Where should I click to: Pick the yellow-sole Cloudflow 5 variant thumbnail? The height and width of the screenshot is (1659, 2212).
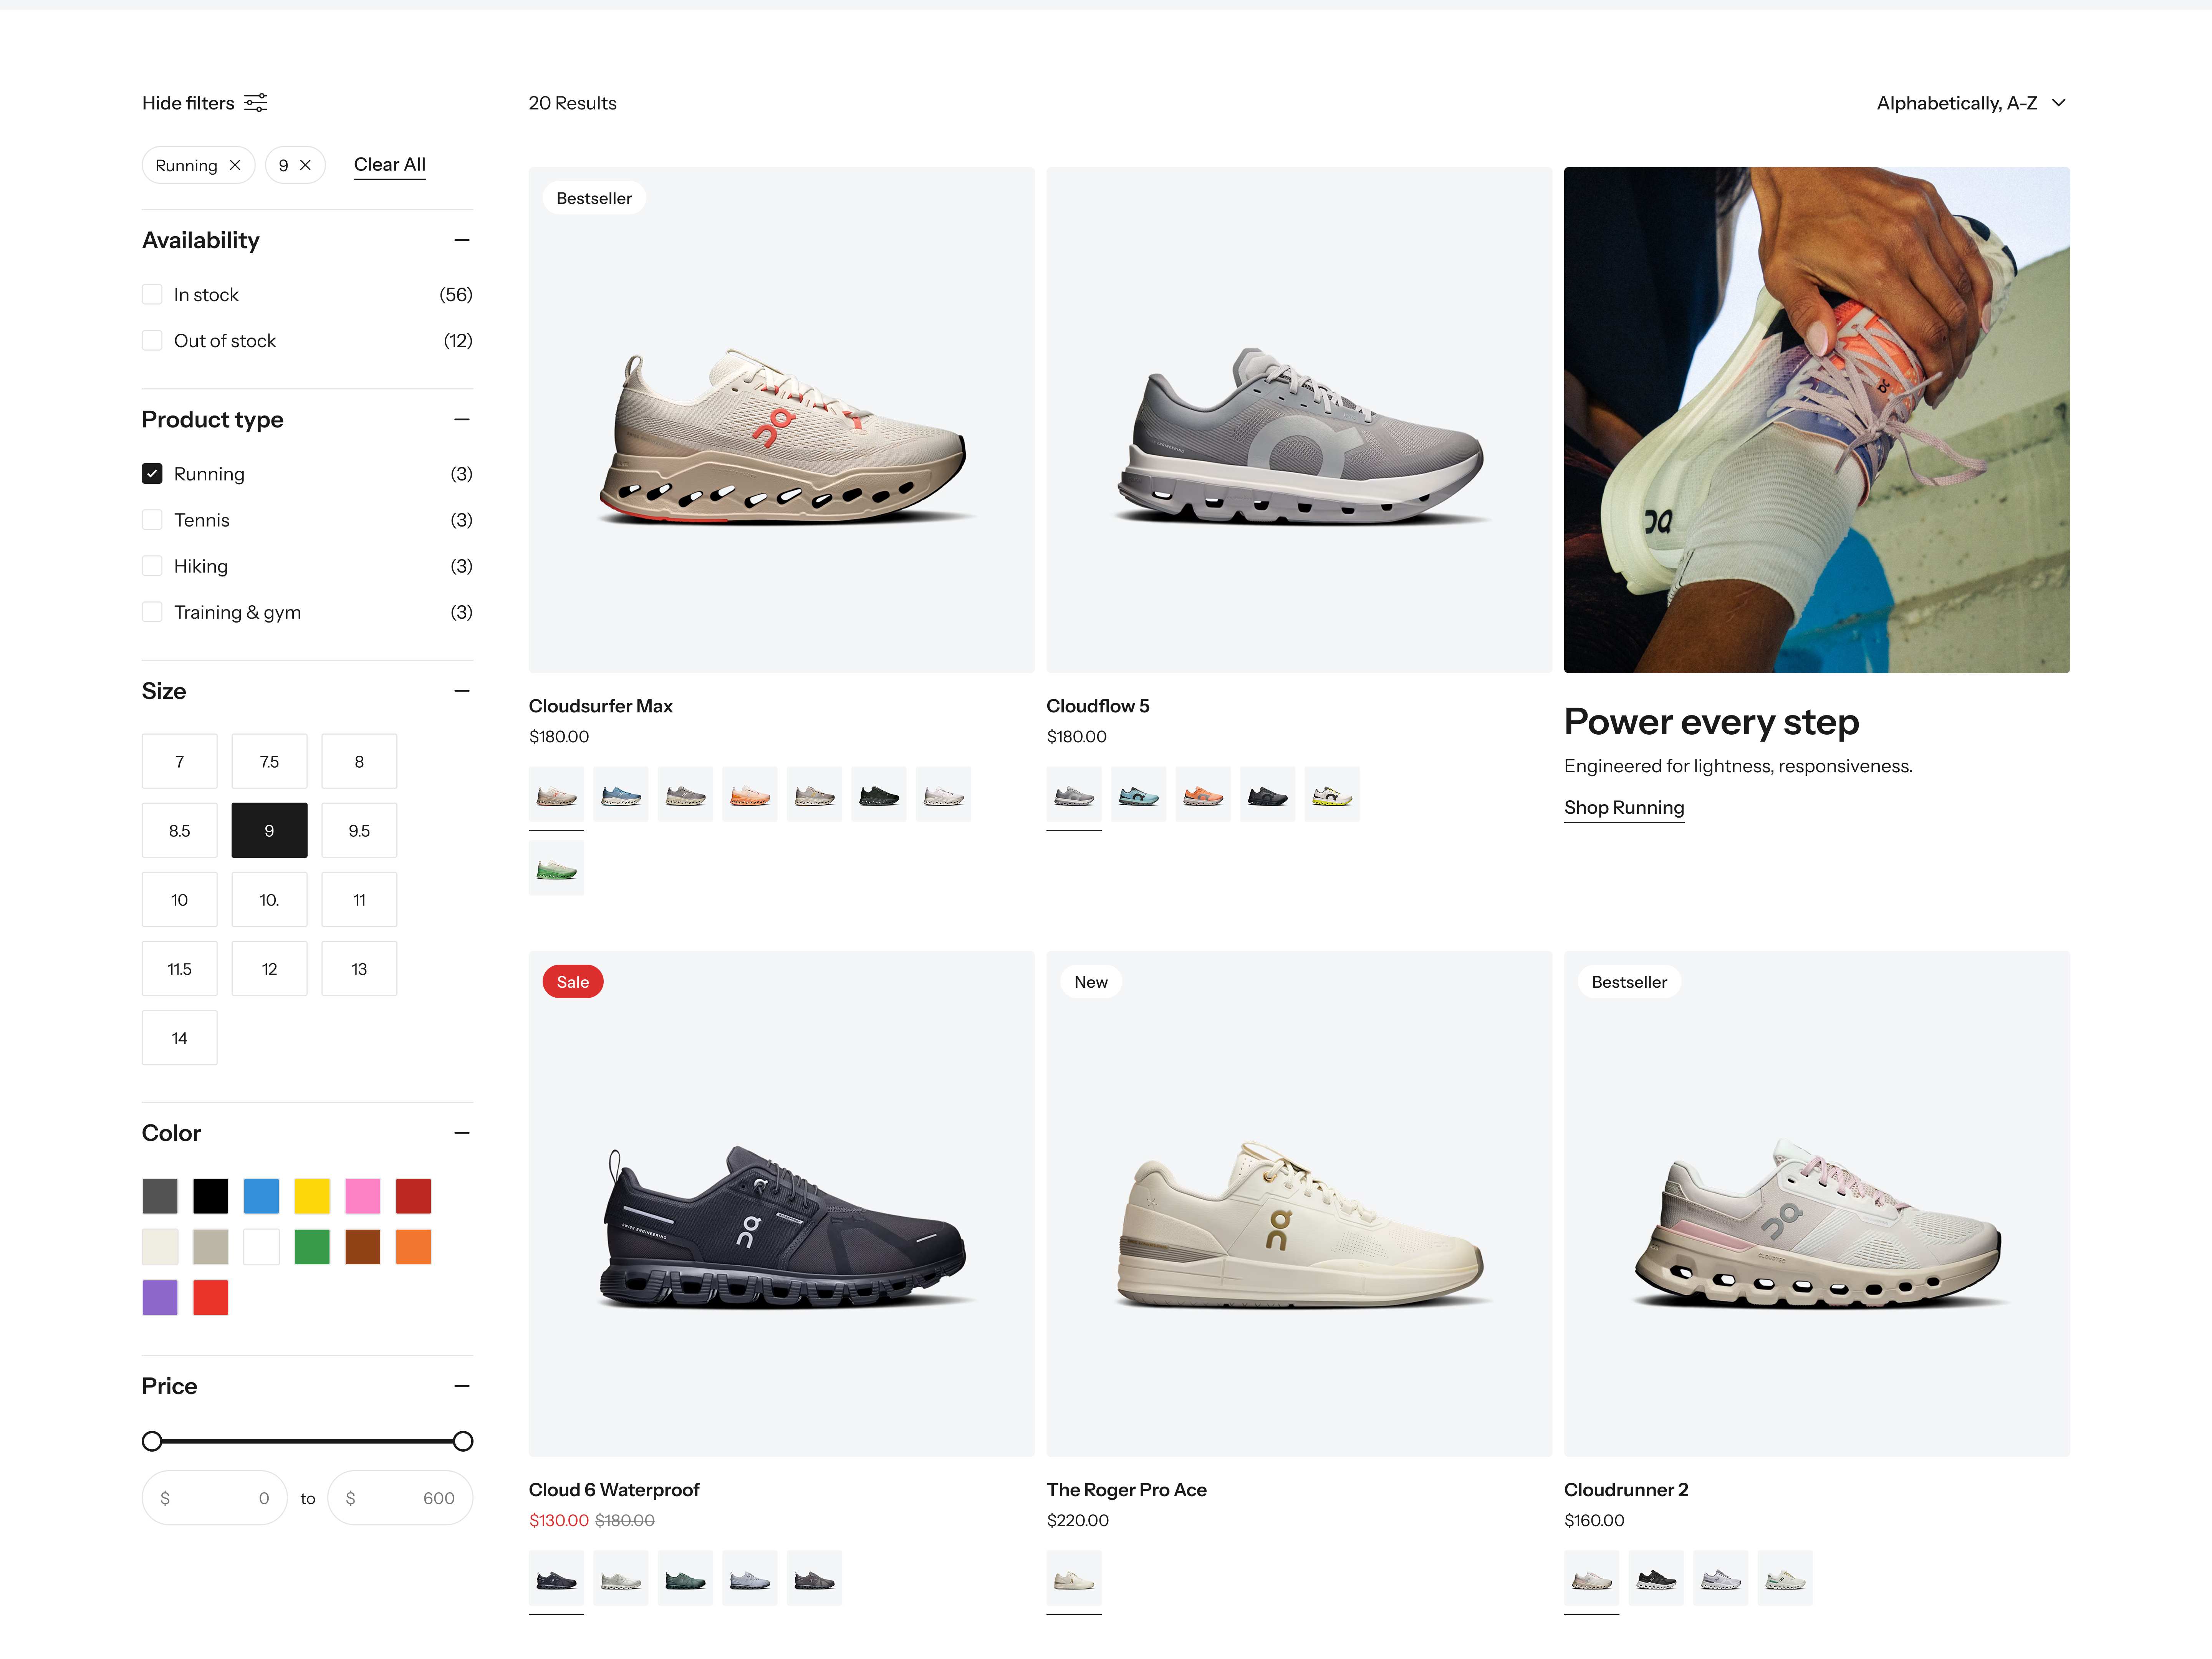click(x=1331, y=795)
